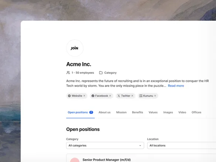
Task: Open the Read more link
Action: point(176,86)
